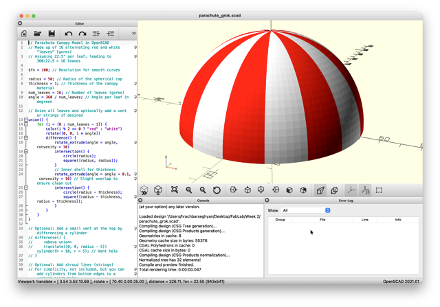440x307 pixels.
Task: Undo the last edit in the editor
Action: pyautogui.click(x=69, y=34)
